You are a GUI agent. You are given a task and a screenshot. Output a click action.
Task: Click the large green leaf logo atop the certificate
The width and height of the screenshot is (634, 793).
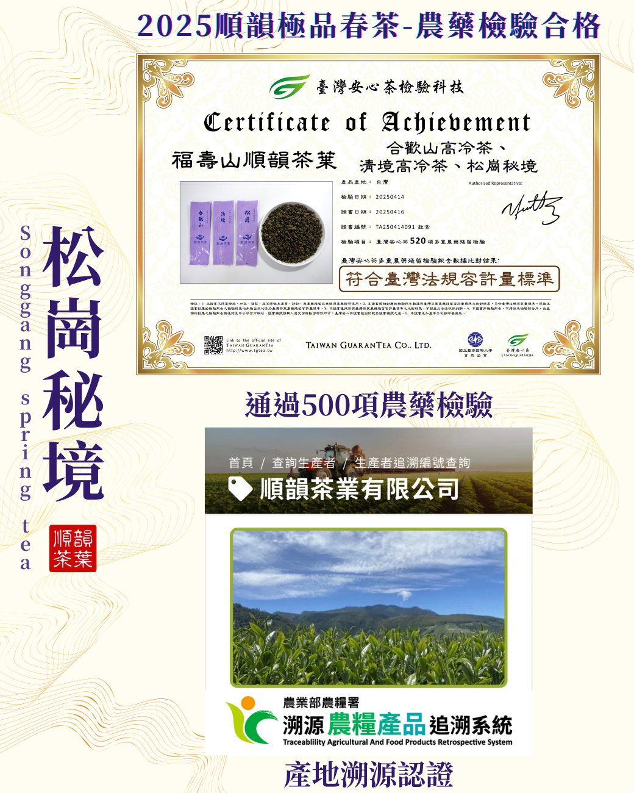[x=290, y=87]
